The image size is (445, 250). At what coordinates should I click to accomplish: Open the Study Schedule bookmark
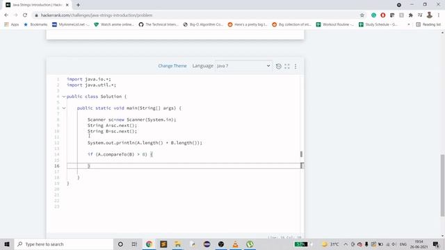coord(378,25)
